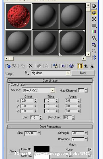Click the Color #1 None map button
The height and width of the screenshot is (159, 103).
click(x=69, y=150)
